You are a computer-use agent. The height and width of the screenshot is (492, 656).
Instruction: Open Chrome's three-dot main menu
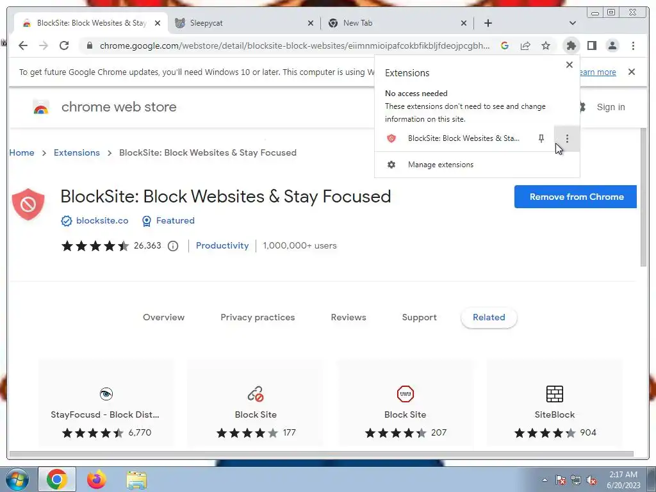[633, 45]
